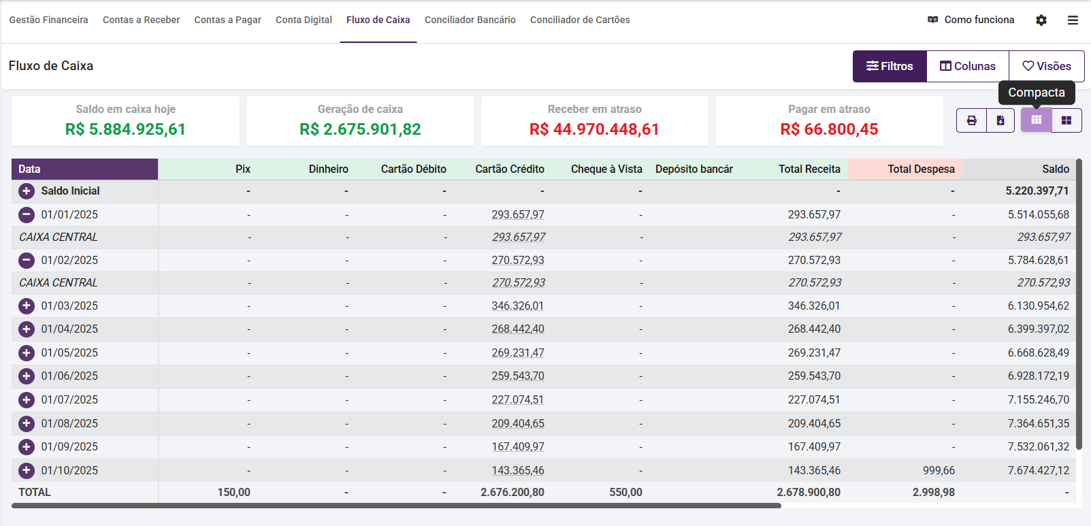Expand the 01/03/2025 row
Image resolution: width=1091 pixels, height=526 pixels.
click(27, 306)
